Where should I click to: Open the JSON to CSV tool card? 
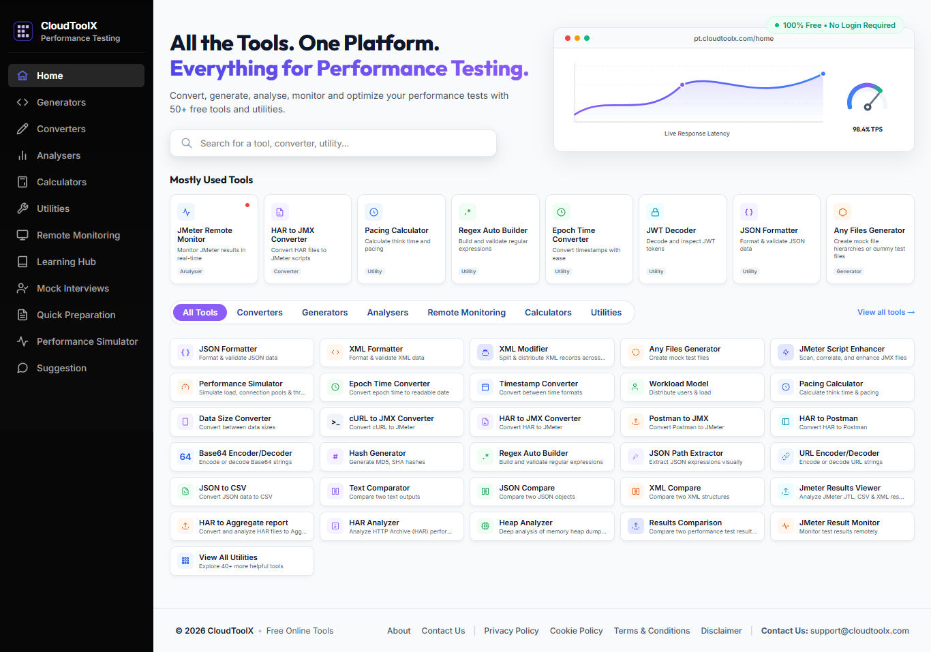[242, 491]
